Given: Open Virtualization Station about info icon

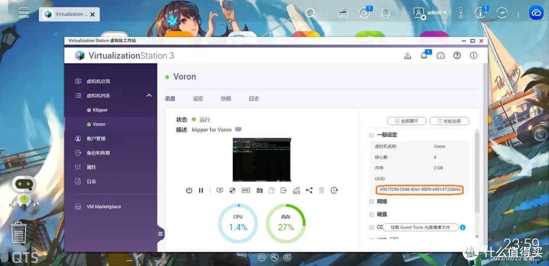Looking at the screenshot, I should click(x=474, y=55).
